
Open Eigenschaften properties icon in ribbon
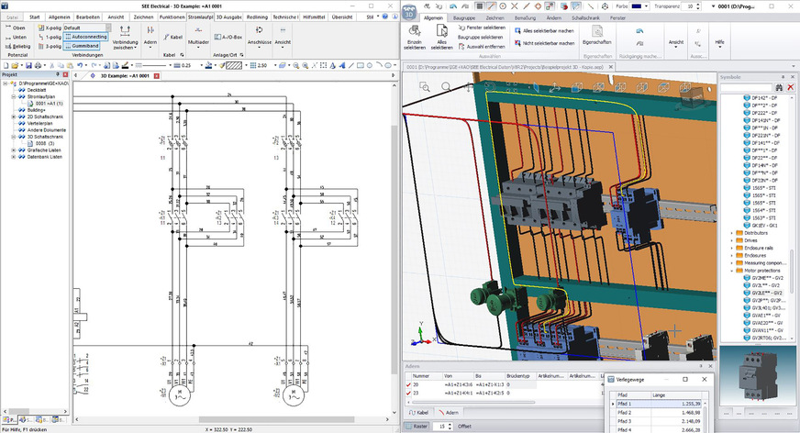(x=596, y=31)
